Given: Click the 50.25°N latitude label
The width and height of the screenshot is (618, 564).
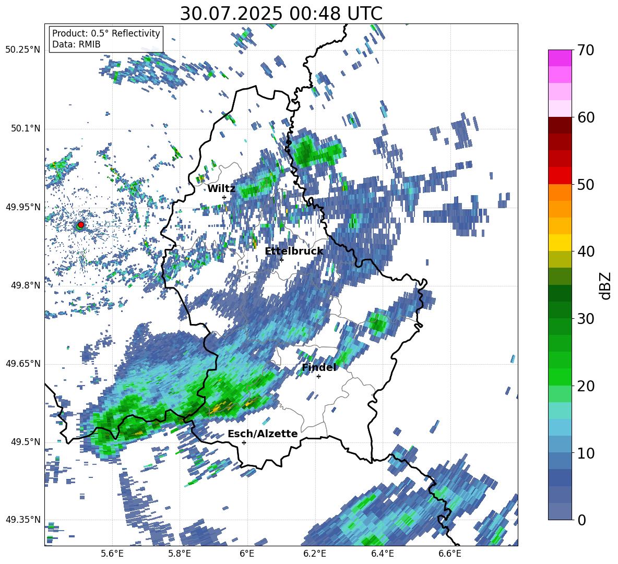Looking at the screenshot, I should (x=23, y=50).
